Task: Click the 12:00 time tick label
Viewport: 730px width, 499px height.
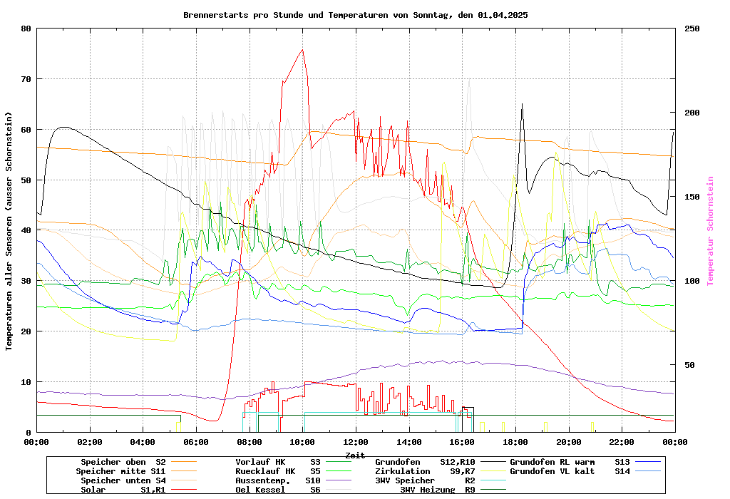Action: coord(355,442)
